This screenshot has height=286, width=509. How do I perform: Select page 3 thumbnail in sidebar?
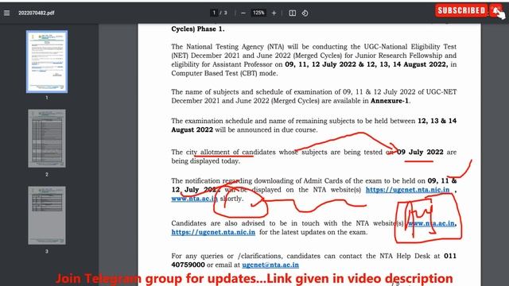tap(47, 215)
